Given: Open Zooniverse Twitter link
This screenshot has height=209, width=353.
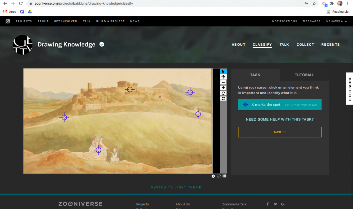Looking at the screenshot, I should click(275, 204).
